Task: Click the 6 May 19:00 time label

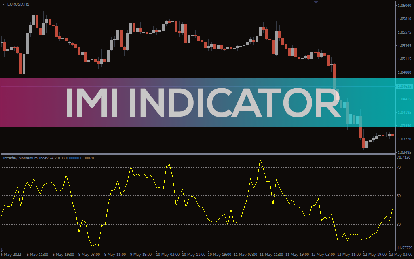Action: click(63, 255)
